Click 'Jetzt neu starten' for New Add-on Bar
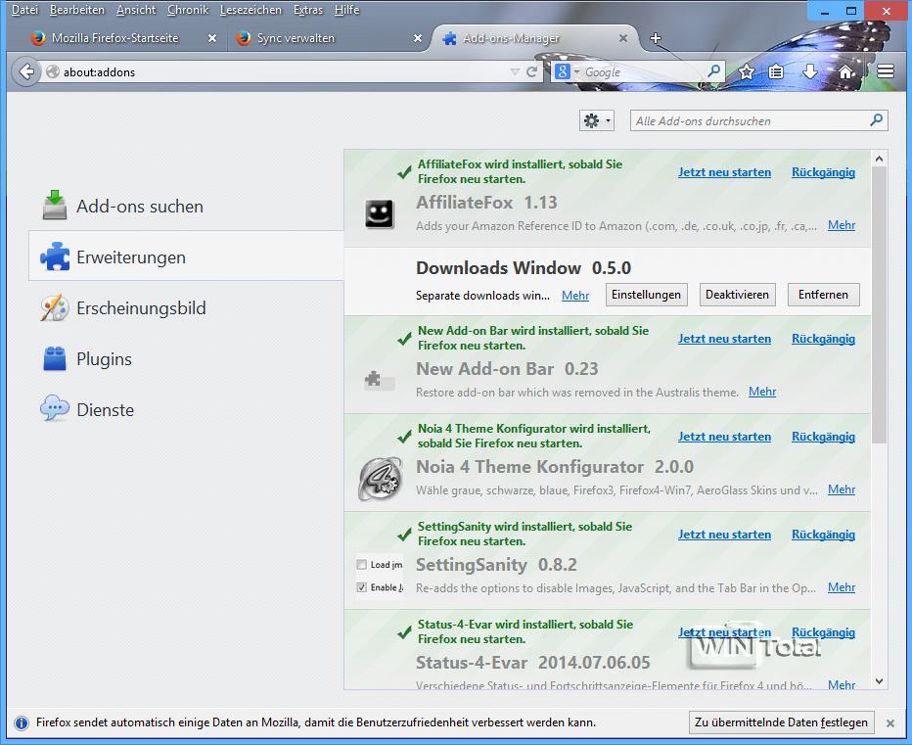The width and height of the screenshot is (912, 745). point(725,339)
